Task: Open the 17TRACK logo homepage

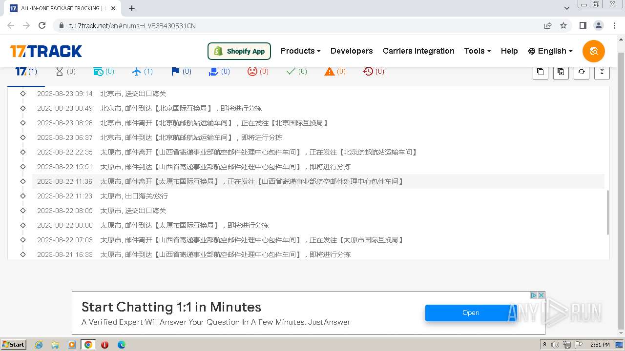Action: [x=46, y=51]
